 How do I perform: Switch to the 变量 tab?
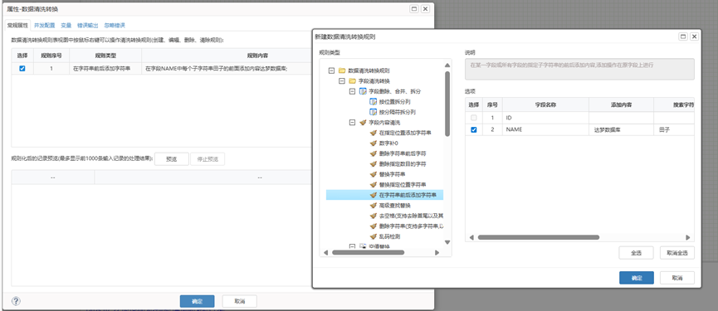(x=66, y=26)
